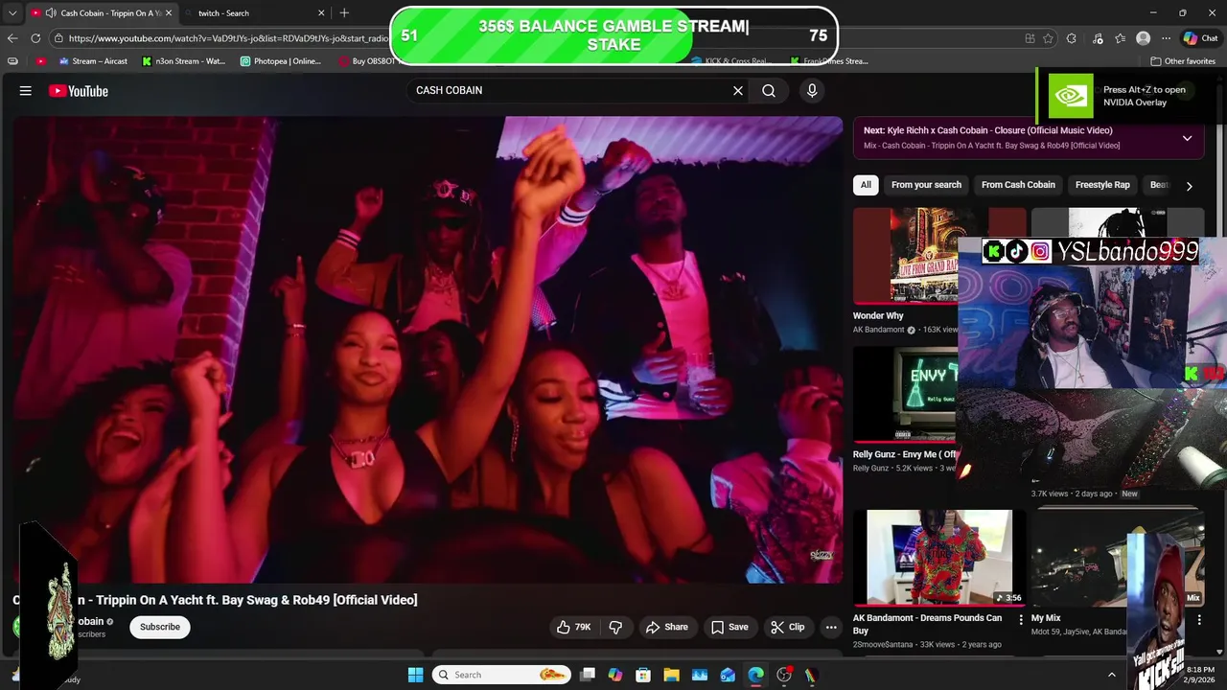Open the n3on Stream bookmark
1227x690 pixels.
click(x=184, y=61)
